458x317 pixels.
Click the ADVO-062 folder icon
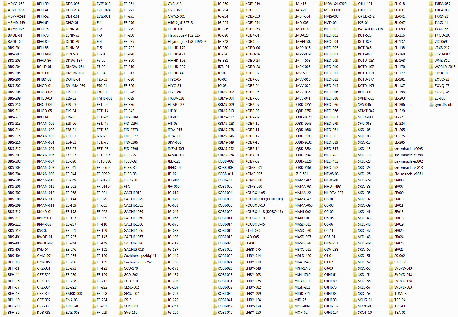click(5, 4)
